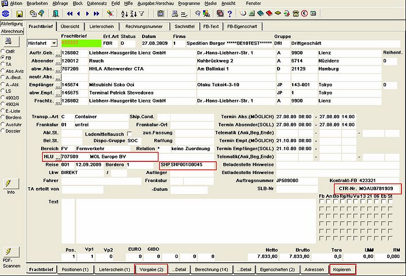The height and width of the screenshot is (276, 406).
Task: Open abw.Abs. lookup ellipsis button
Action: click(58, 70)
